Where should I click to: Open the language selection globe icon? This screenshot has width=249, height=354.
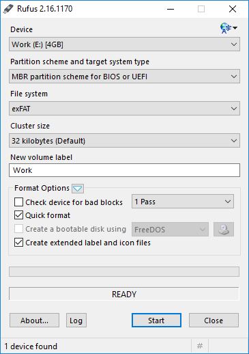coord(229,28)
